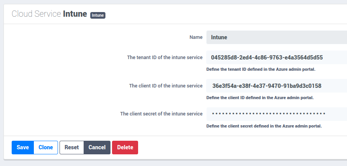Click empty footer space right of Delete

click(241, 147)
